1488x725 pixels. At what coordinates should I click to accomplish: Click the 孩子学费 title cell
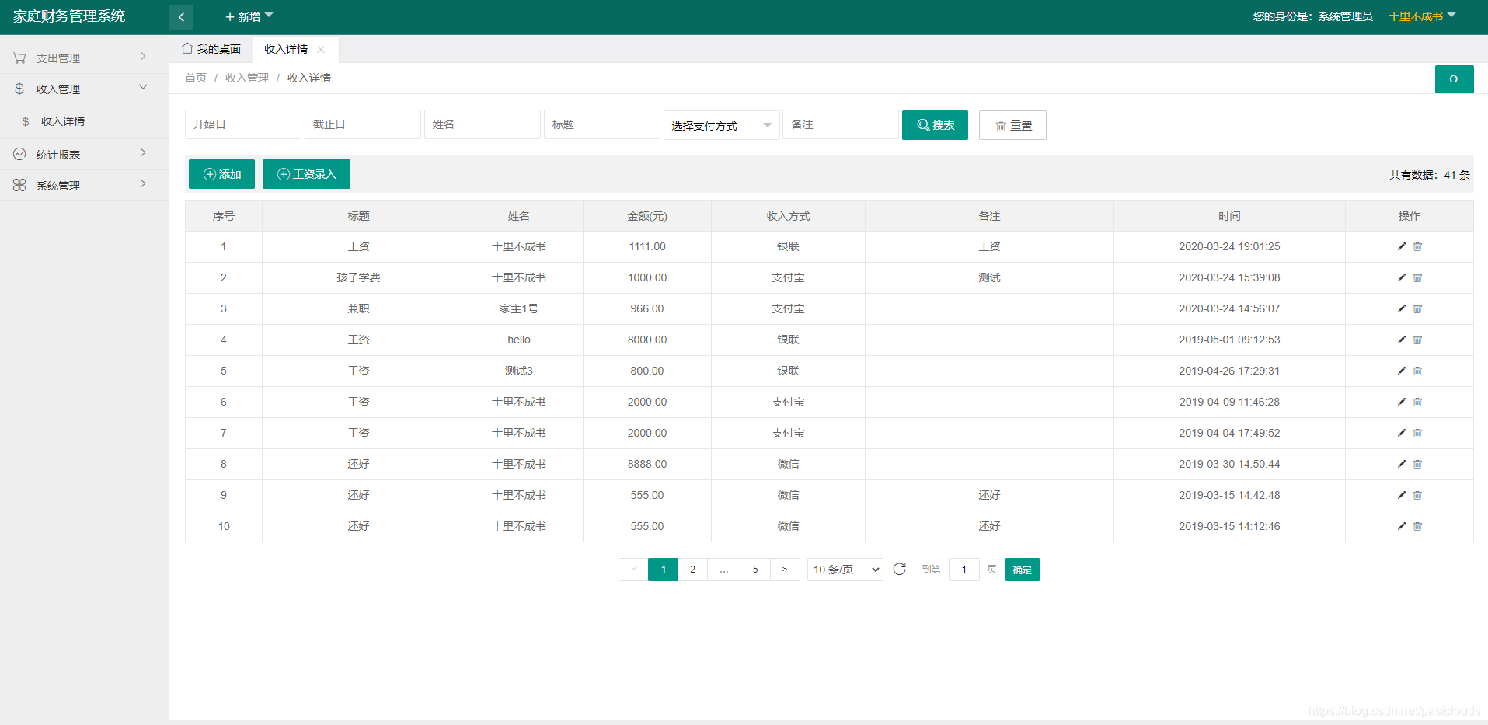(x=358, y=277)
